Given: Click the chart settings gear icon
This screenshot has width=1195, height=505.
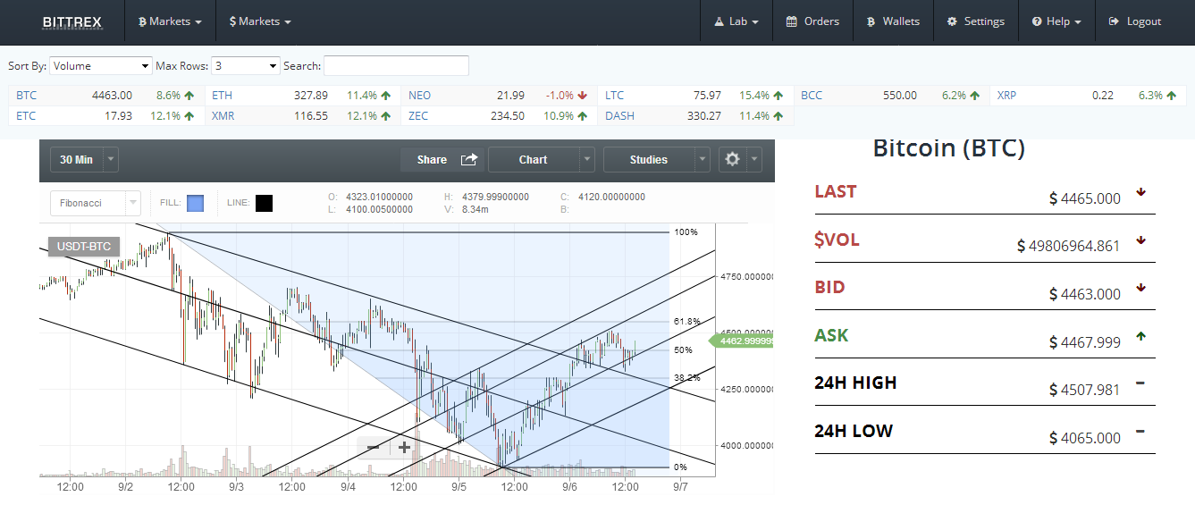Looking at the screenshot, I should tap(733, 159).
